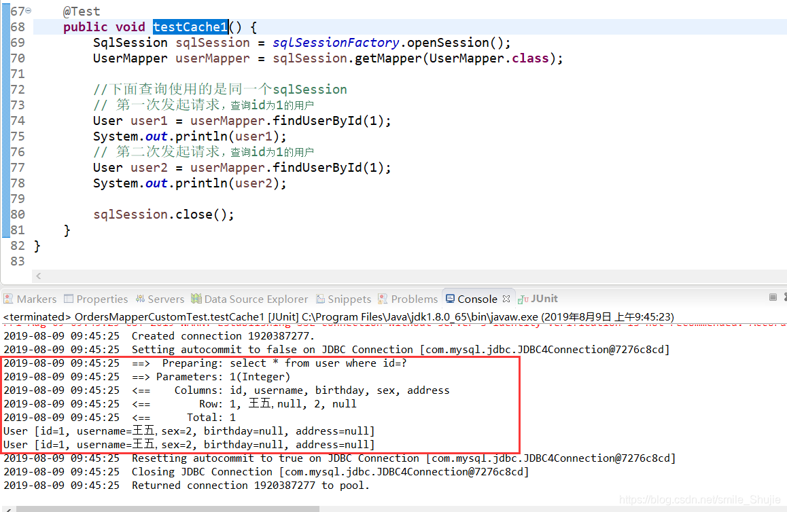Click line number 83 in the gutter
Viewport: 787px width, 512px height.
point(18,261)
